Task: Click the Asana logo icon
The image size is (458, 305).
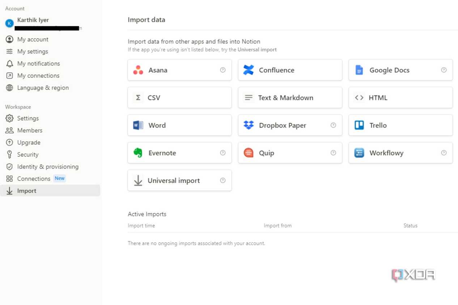Action: point(138,70)
